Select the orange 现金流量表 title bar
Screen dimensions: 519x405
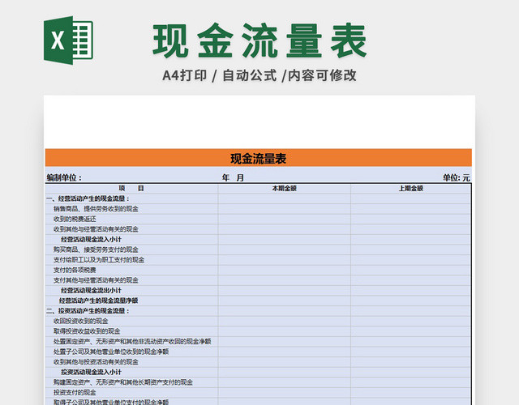pyautogui.click(x=259, y=158)
